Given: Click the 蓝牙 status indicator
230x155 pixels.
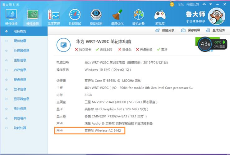Looking at the screenshot, I should point(162,50).
